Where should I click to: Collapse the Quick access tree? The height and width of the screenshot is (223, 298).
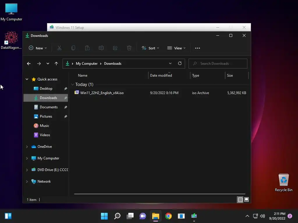[x=27, y=79]
